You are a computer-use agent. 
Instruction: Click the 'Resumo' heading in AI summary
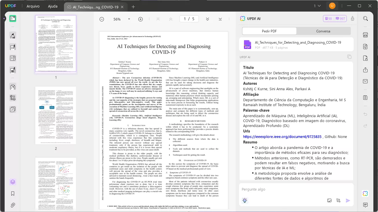point(250,142)
